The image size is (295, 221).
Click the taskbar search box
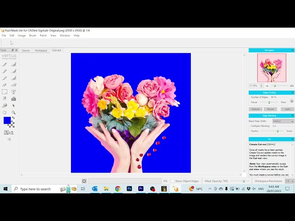point(44,189)
